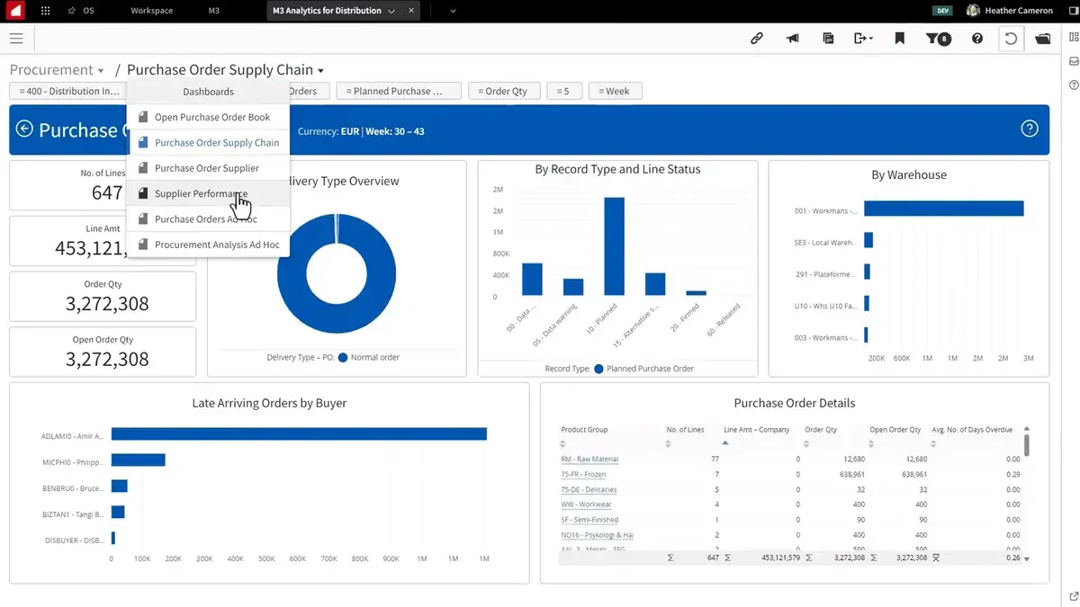Open the '75-FR - Frozen' product group link
The width and height of the screenshot is (1080, 607).
tap(583, 475)
